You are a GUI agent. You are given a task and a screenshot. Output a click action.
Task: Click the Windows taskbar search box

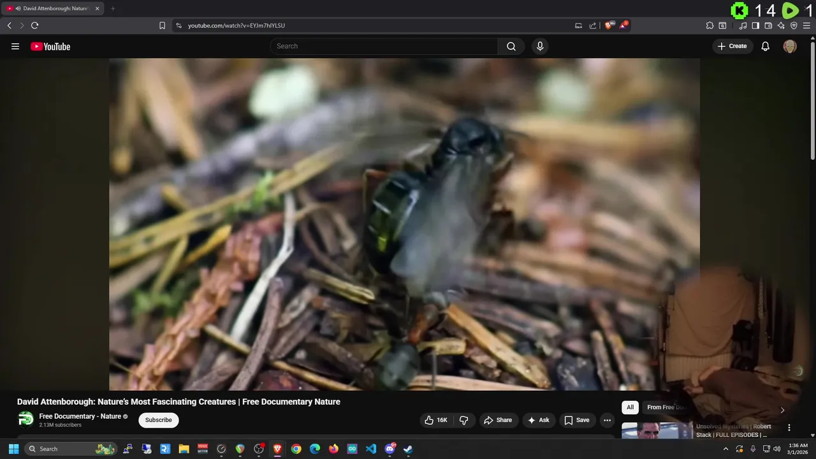tap(70, 449)
